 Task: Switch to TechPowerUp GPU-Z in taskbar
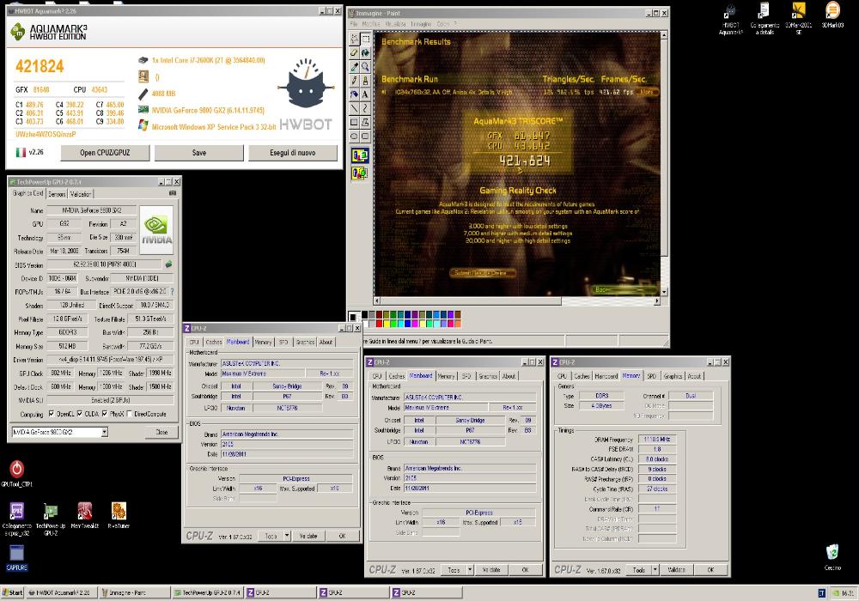(x=207, y=592)
